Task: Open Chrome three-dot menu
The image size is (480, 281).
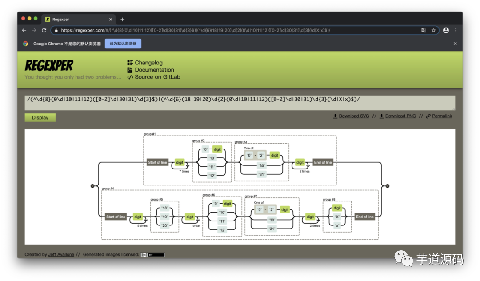Action: [x=456, y=30]
